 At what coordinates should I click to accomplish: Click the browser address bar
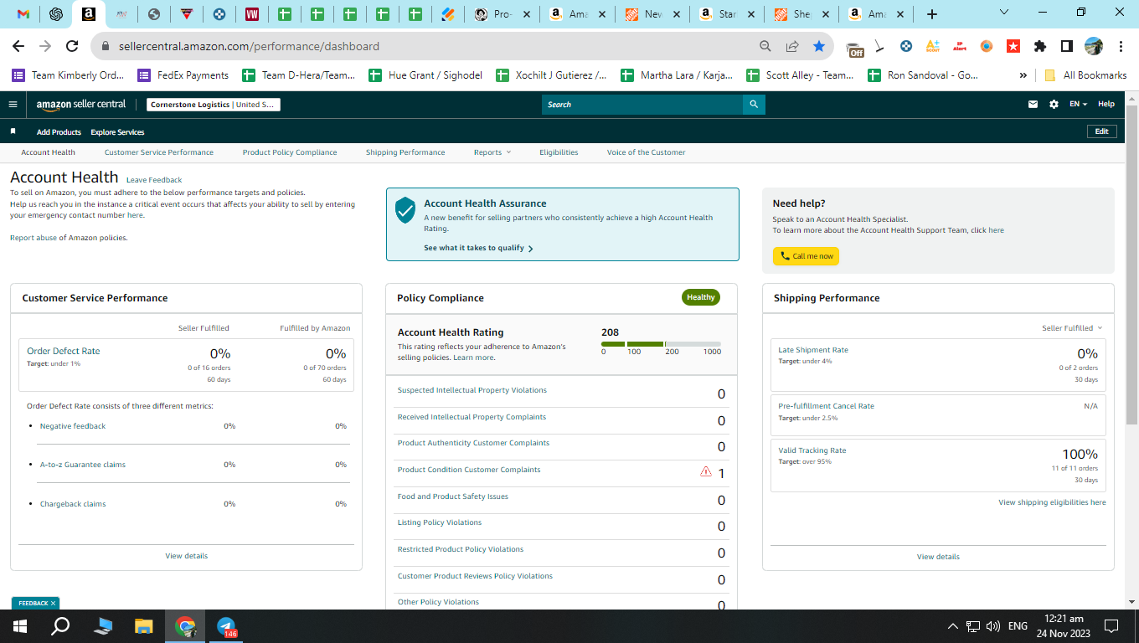(x=419, y=47)
